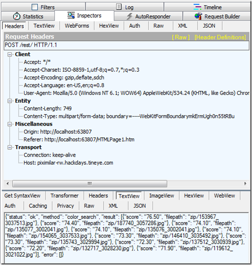Select the request XML tab

(183, 26)
